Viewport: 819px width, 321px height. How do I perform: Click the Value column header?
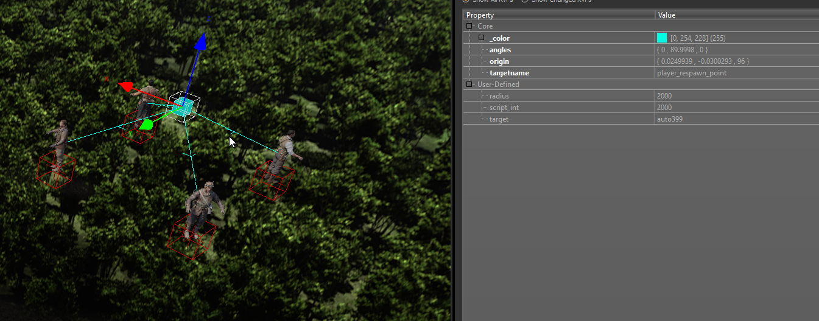tap(737, 15)
